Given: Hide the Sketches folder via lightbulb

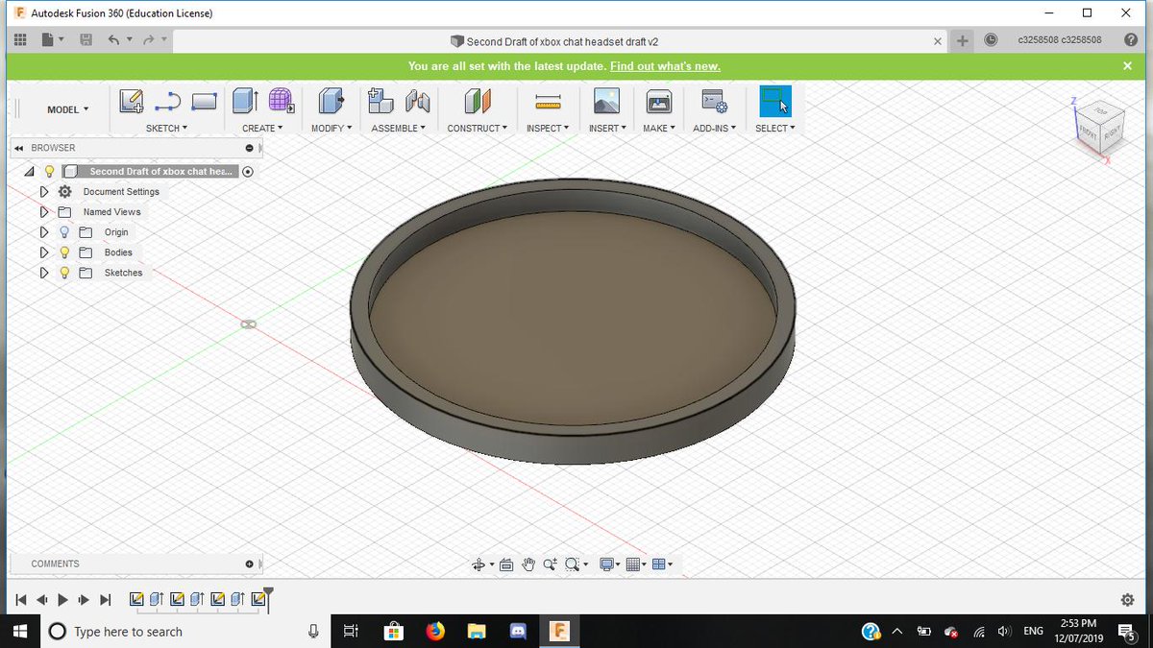Looking at the screenshot, I should pyautogui.click(x=64, y=273).
